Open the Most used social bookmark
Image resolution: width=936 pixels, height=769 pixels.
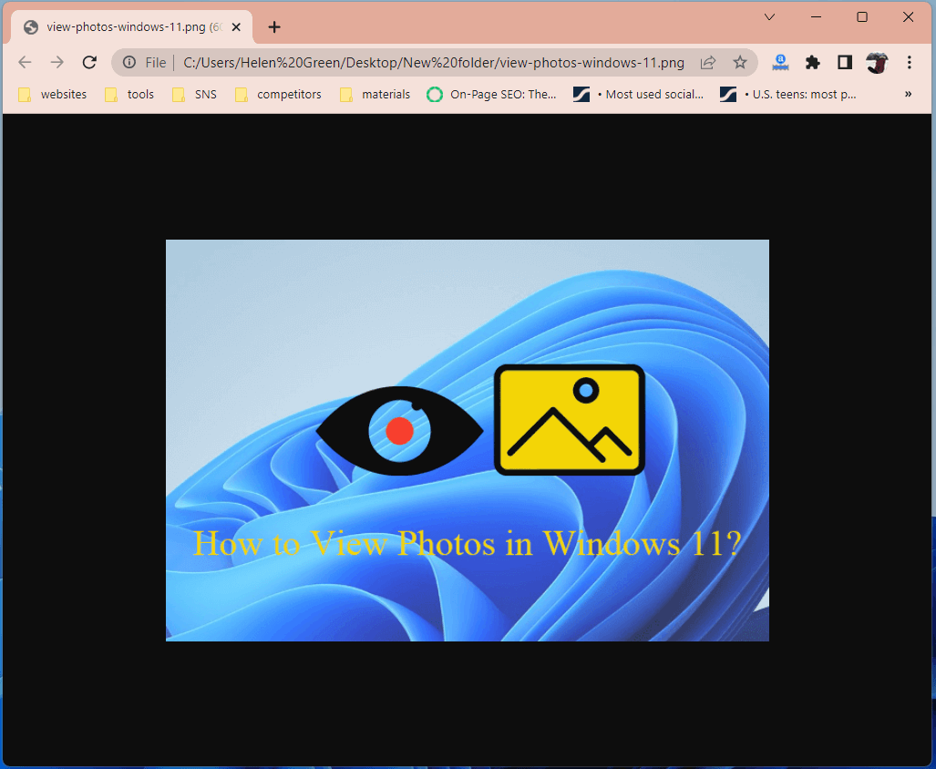pyautogui.click(x=639, y=94)
